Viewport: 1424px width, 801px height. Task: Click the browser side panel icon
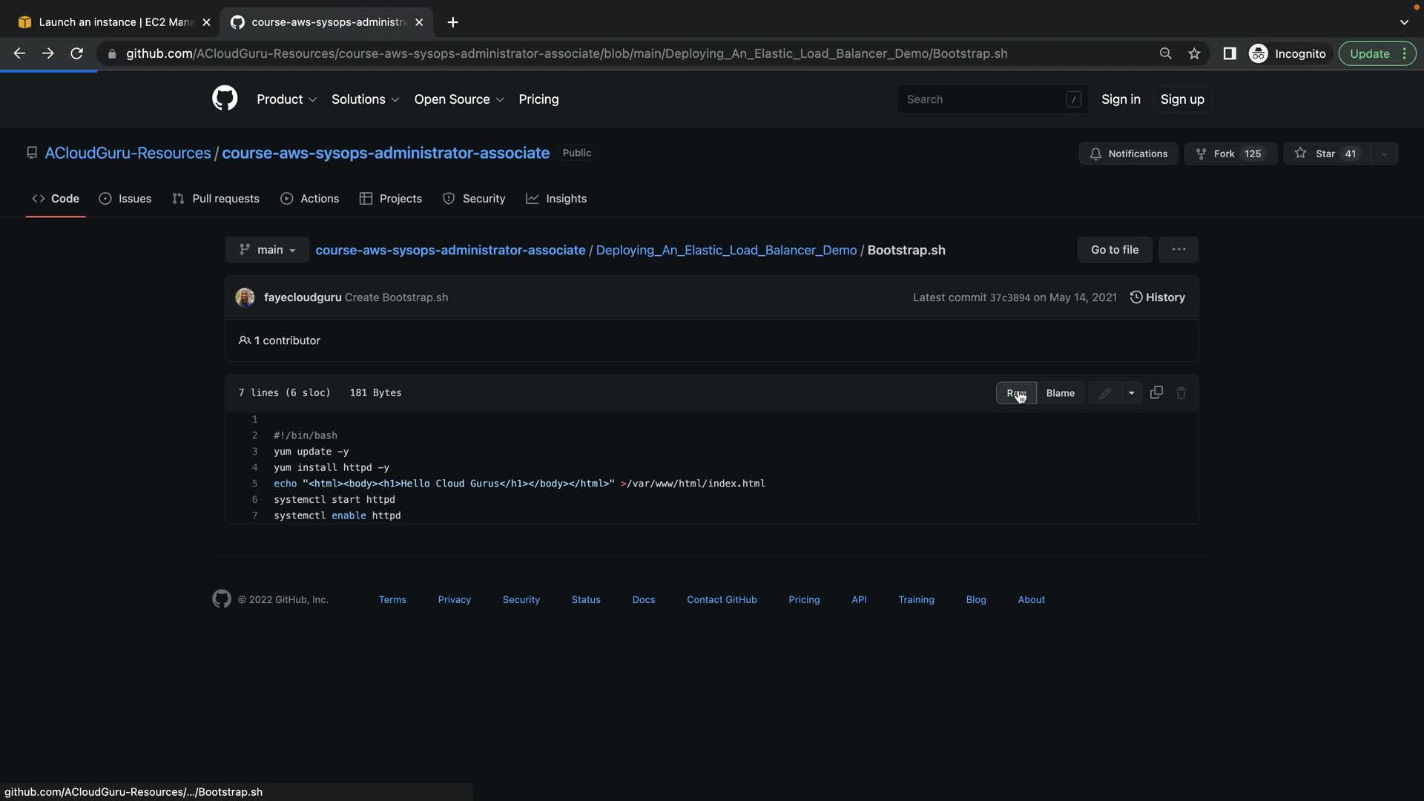pyautogui.click(x=1229, y=53)
